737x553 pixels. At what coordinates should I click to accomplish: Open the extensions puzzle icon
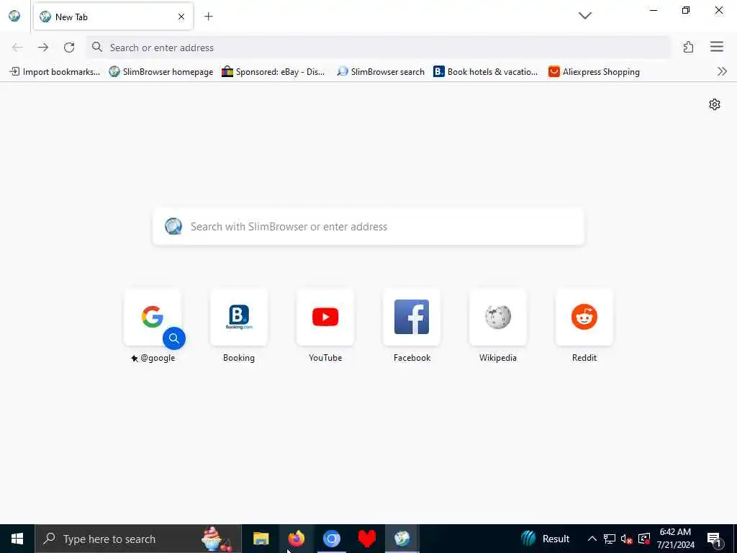pos(688,47)
